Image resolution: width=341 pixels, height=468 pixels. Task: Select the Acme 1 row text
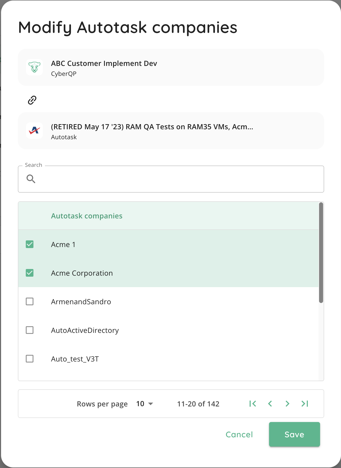[63, 244]
